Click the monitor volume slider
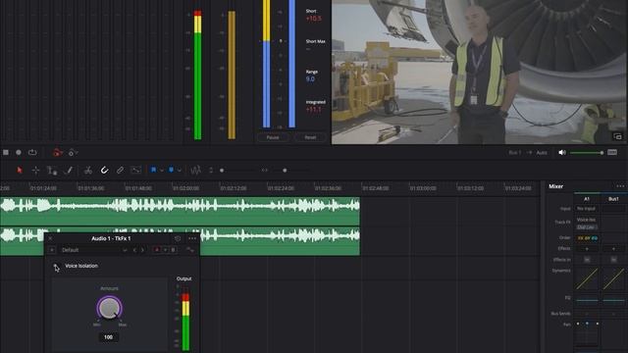The height and width of the screenshot is (353, 628). pos(587,153)
